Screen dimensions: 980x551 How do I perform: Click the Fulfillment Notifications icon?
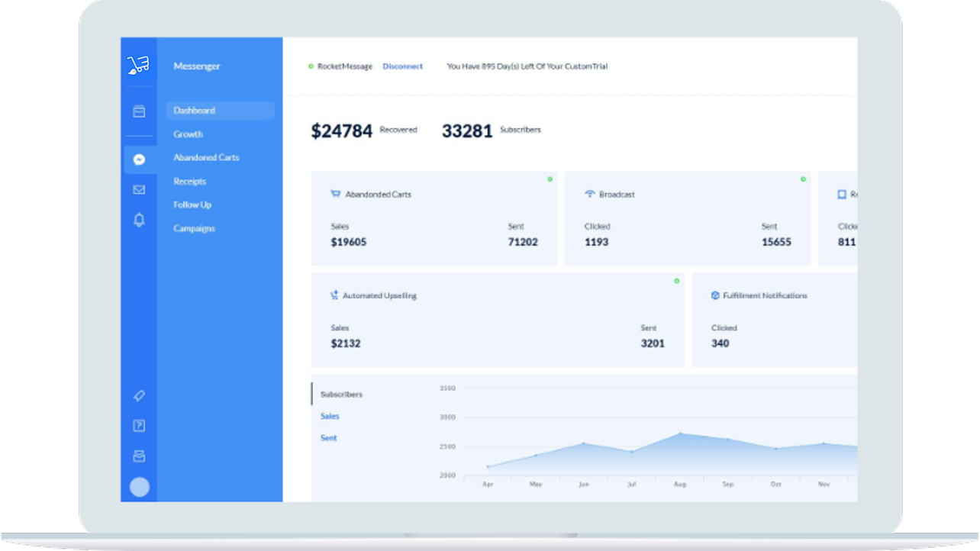(x=715, y=295)
